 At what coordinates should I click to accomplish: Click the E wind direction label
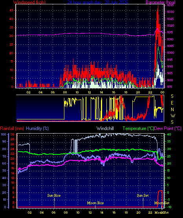[172, 103]
